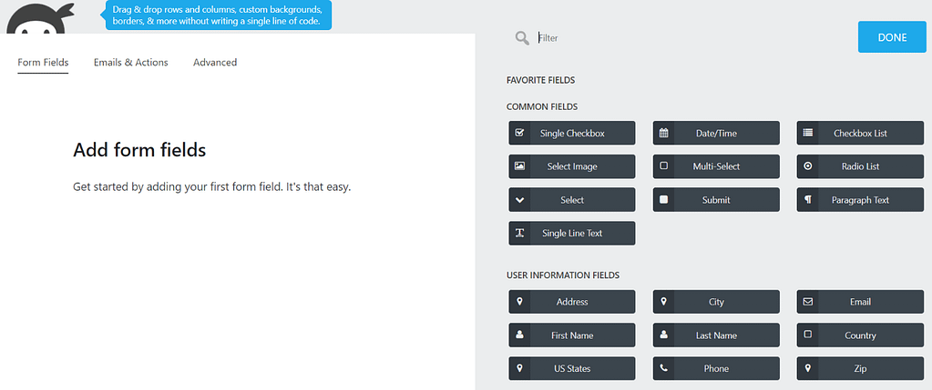
Task: Click the Paragraph Text pilcrow icon
Action: tap(808, 200)
